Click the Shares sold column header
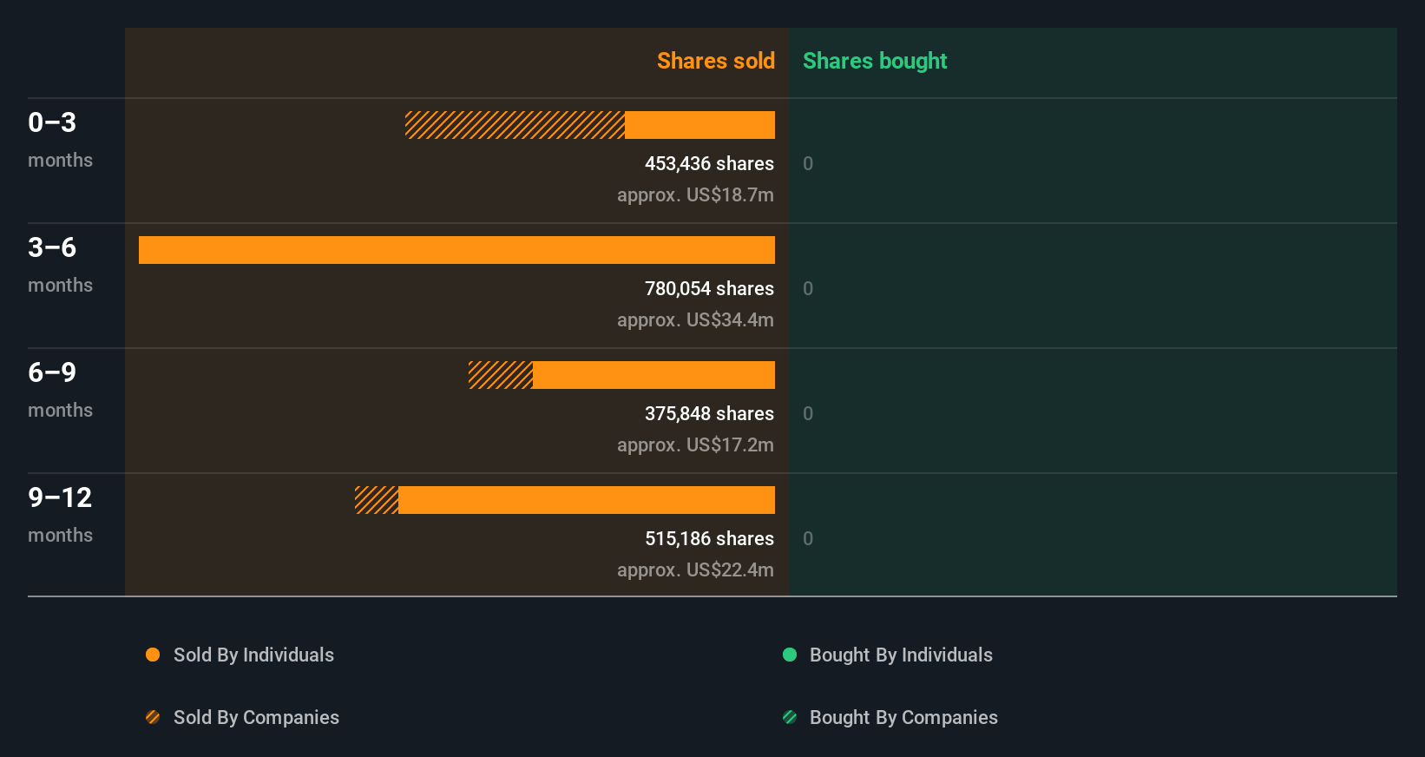The height and width of the screenshot is (757, 1425). 716,61
